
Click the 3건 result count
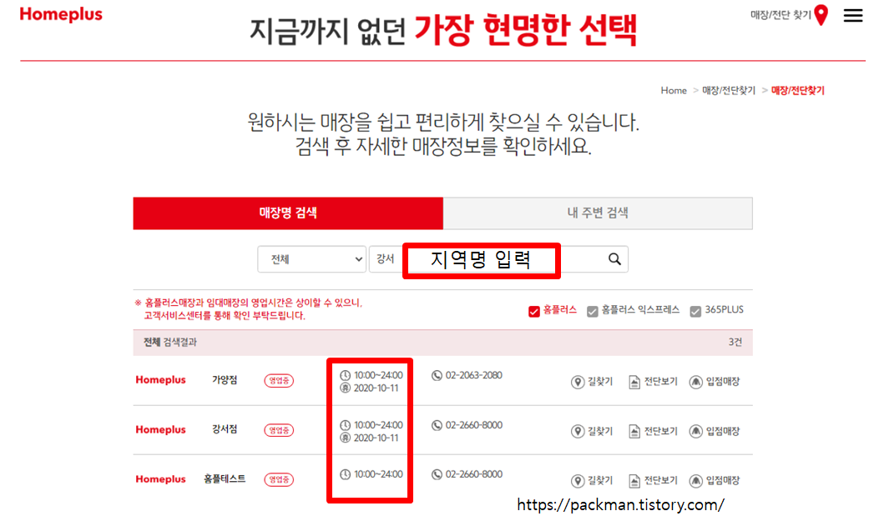point(735,342)
